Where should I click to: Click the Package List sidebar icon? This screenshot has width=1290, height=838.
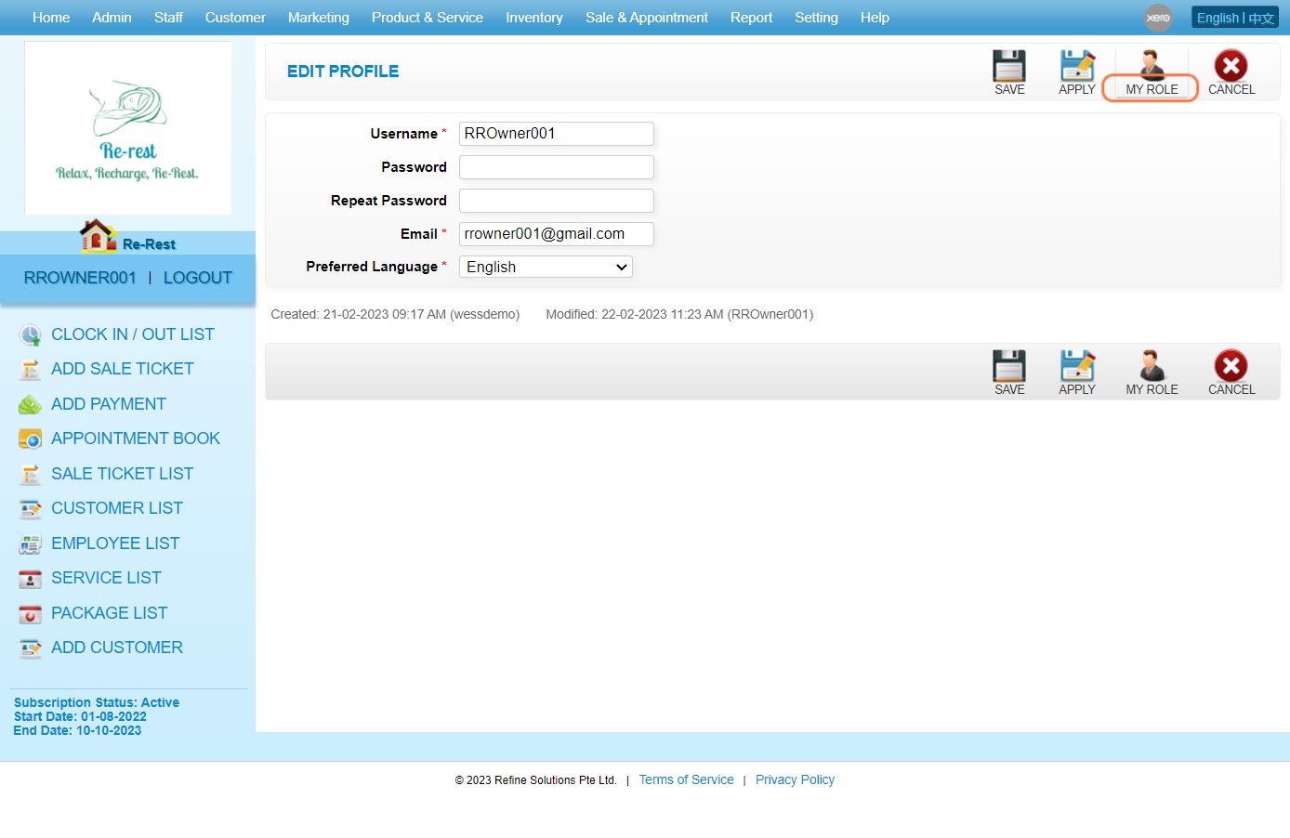(31, 614)
